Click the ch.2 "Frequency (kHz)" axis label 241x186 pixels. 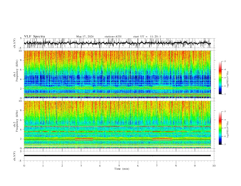[17, 121]
